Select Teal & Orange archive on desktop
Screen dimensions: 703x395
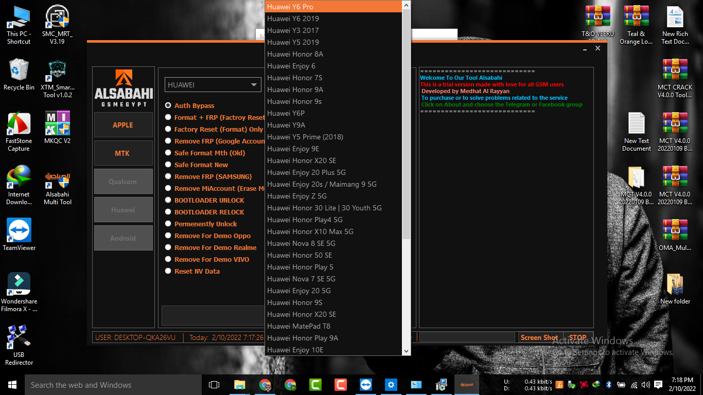636,25
